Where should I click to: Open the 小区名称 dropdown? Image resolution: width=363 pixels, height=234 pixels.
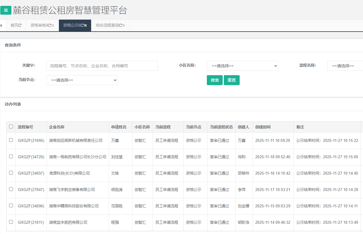[242, 66]
